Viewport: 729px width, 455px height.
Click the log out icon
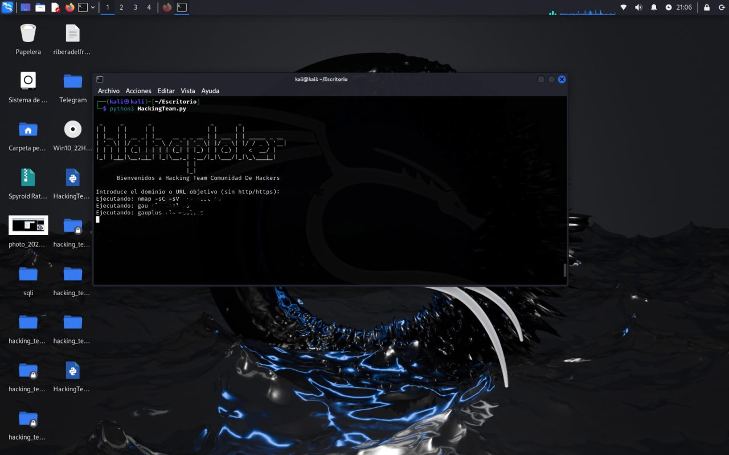(x=721, y=7)
